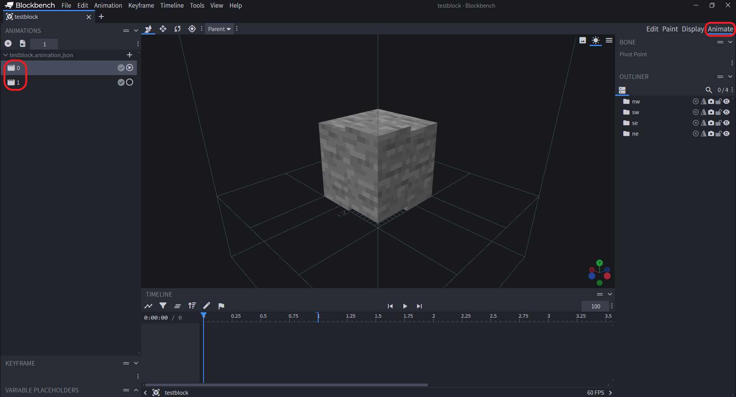Viewport: 736px width, 397px height.
Task: Open the Animation menu
Action: [x=108, y=5]
